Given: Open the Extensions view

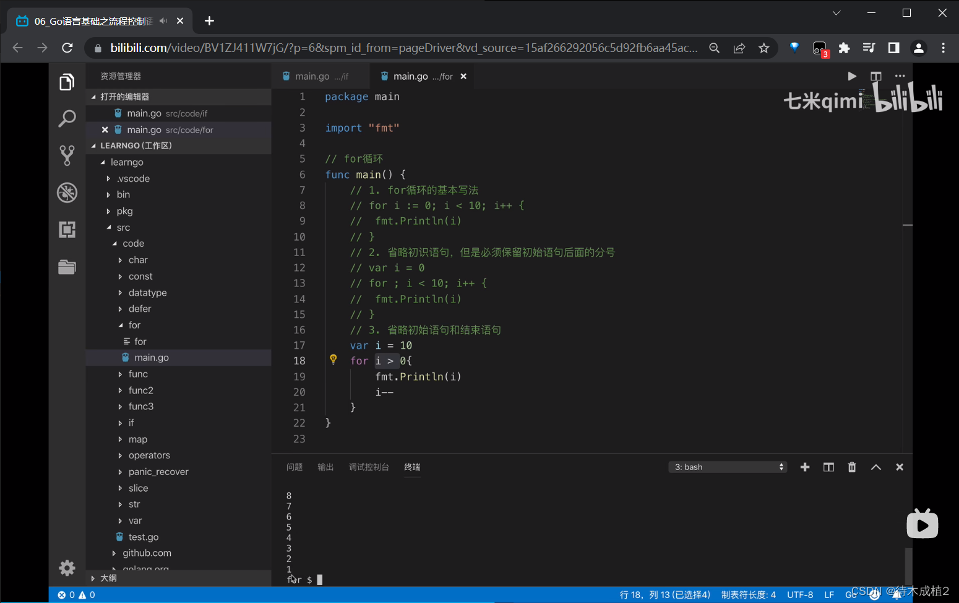Looking at the screenshot, I should [x=67, y=229].
